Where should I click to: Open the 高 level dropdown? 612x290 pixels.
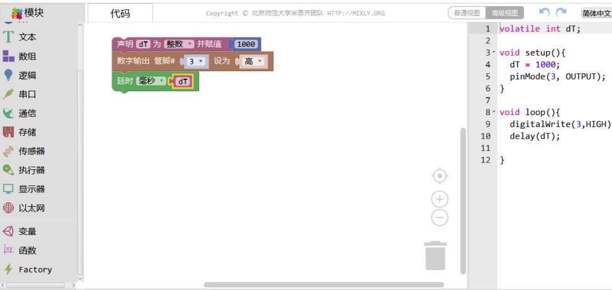click(x=252, y=61)
